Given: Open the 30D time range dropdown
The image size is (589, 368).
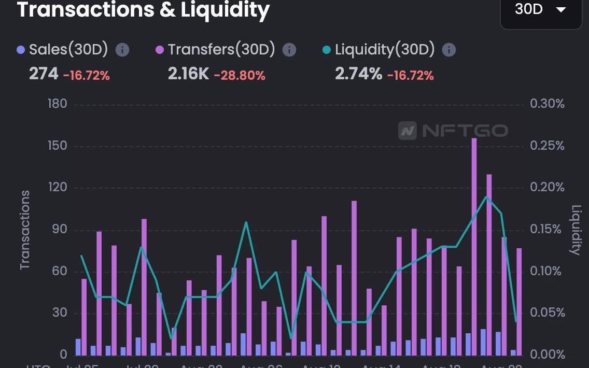Looking at the screenshot, I should point(541,10).
